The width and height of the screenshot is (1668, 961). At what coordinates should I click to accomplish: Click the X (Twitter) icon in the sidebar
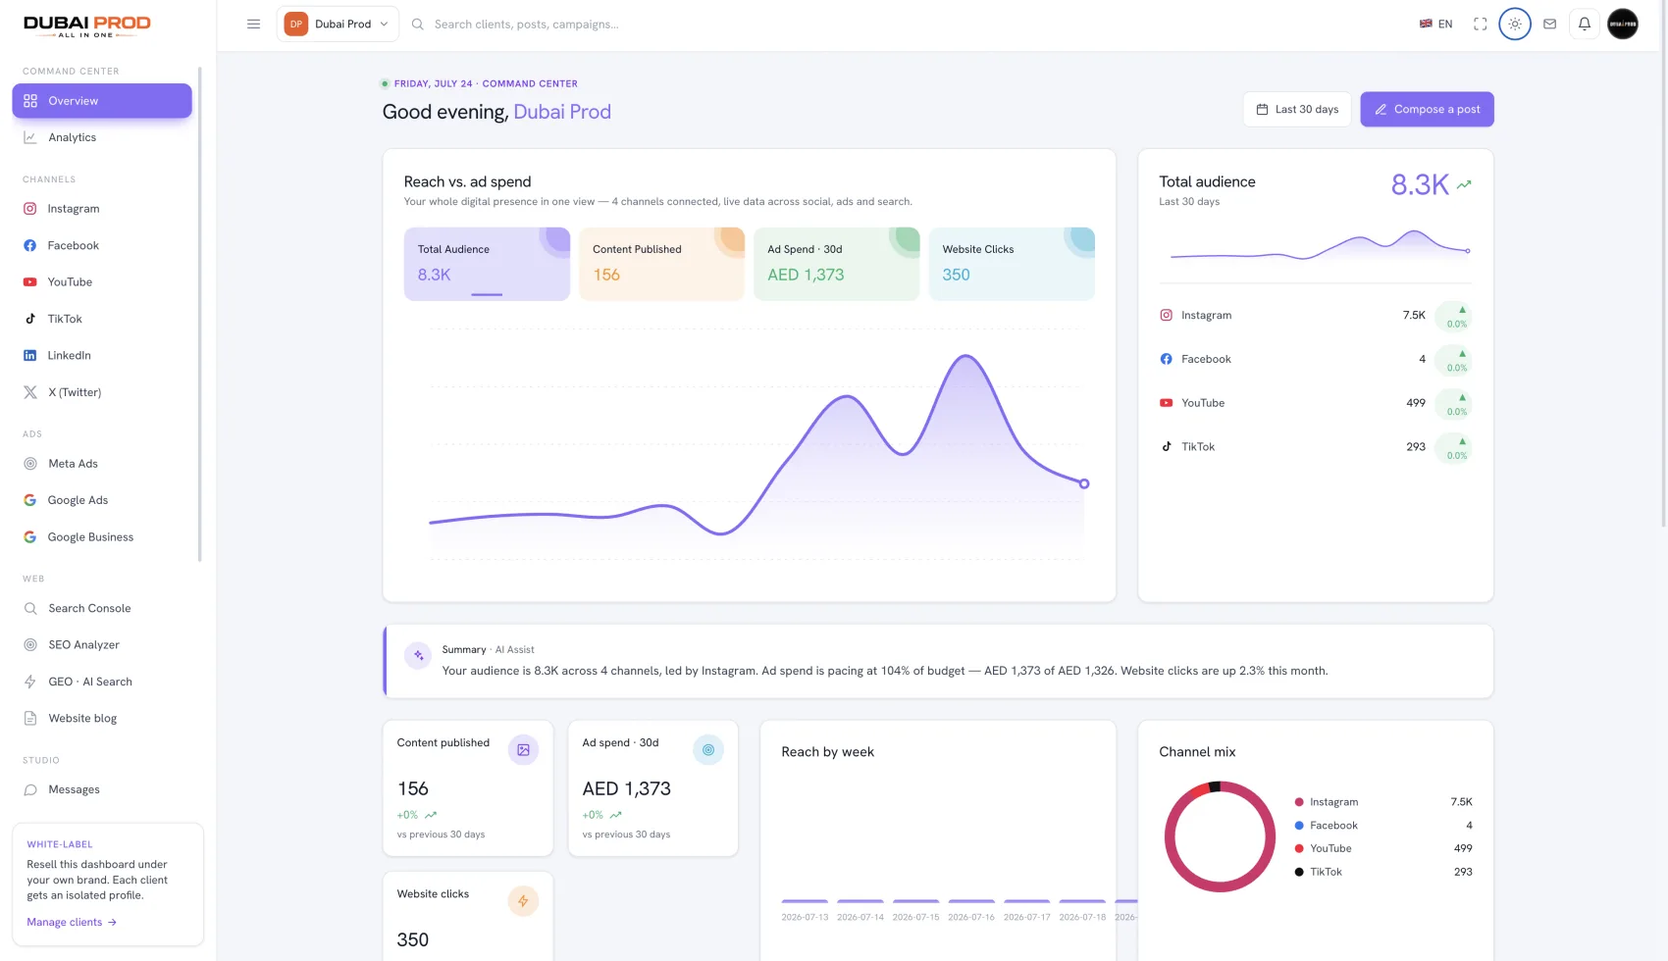click(30, 392)
